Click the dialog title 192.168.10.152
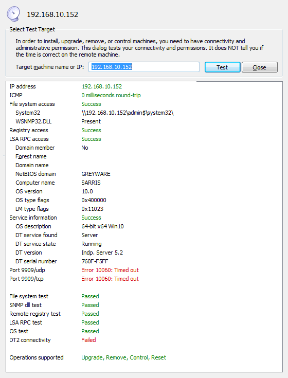The image size is (288, 378). (52, 14)
